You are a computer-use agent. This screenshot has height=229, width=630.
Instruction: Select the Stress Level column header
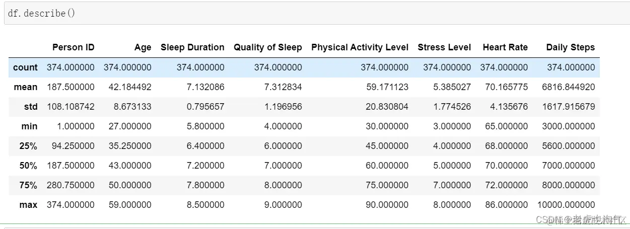tap(444, 47)
